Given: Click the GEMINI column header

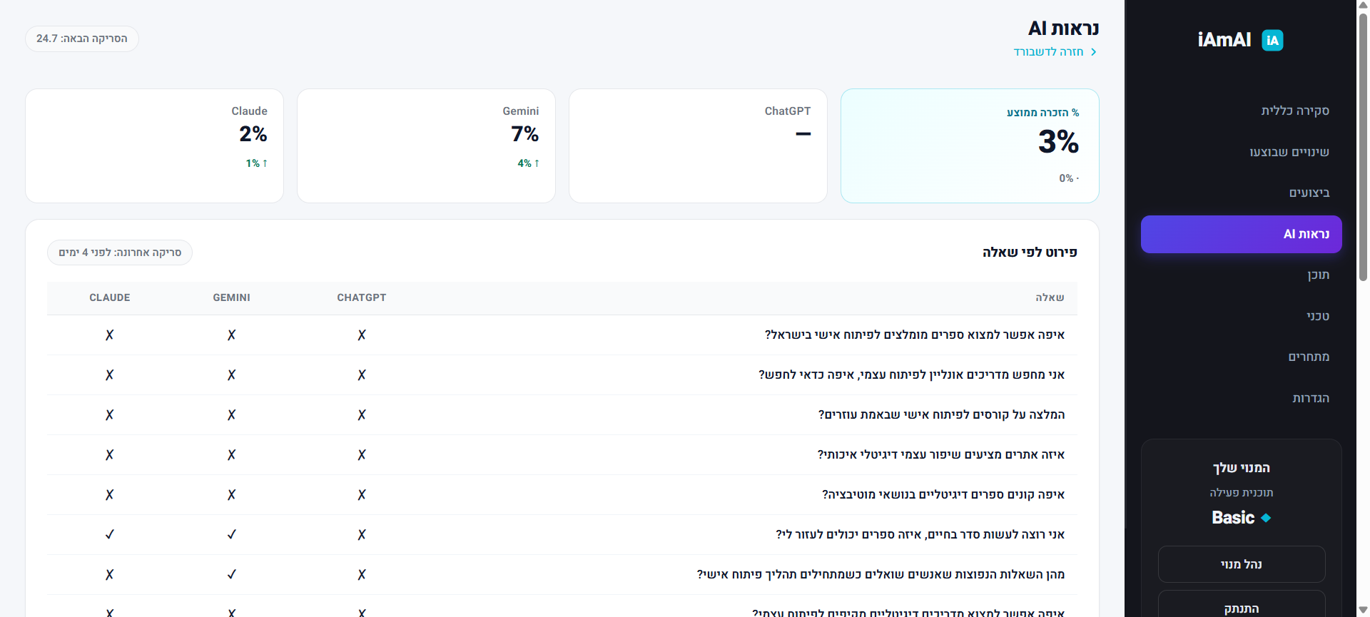Looking at the screenshot, I should point(231,297).
